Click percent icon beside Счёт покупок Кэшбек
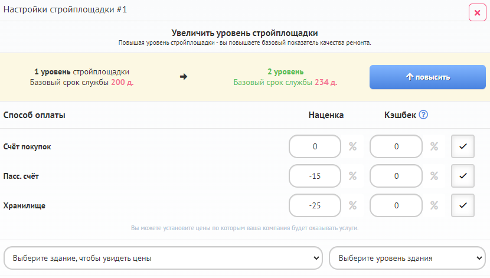 click(x=434, y=146)
